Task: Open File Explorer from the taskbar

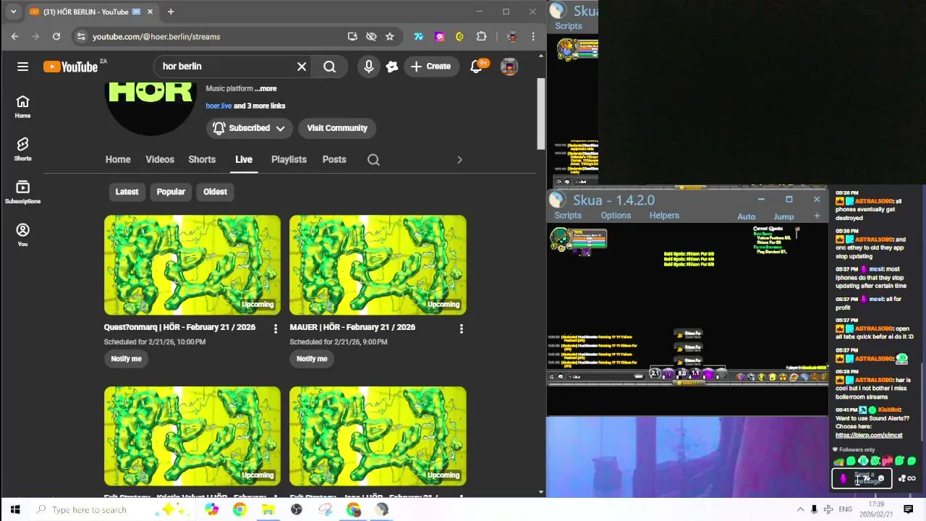Action: [x=268, y=509]
